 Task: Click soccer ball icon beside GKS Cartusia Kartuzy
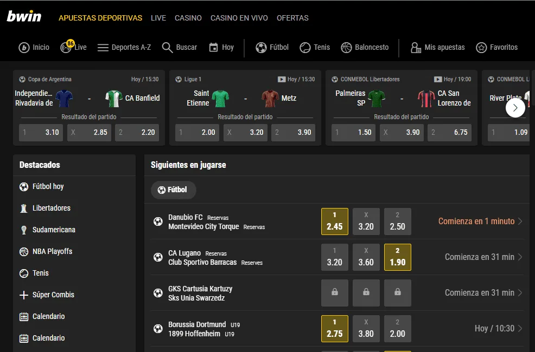158,293
